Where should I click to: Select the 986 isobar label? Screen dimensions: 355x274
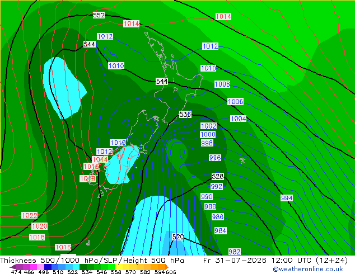pyautogui.click(x=218, y=217)
